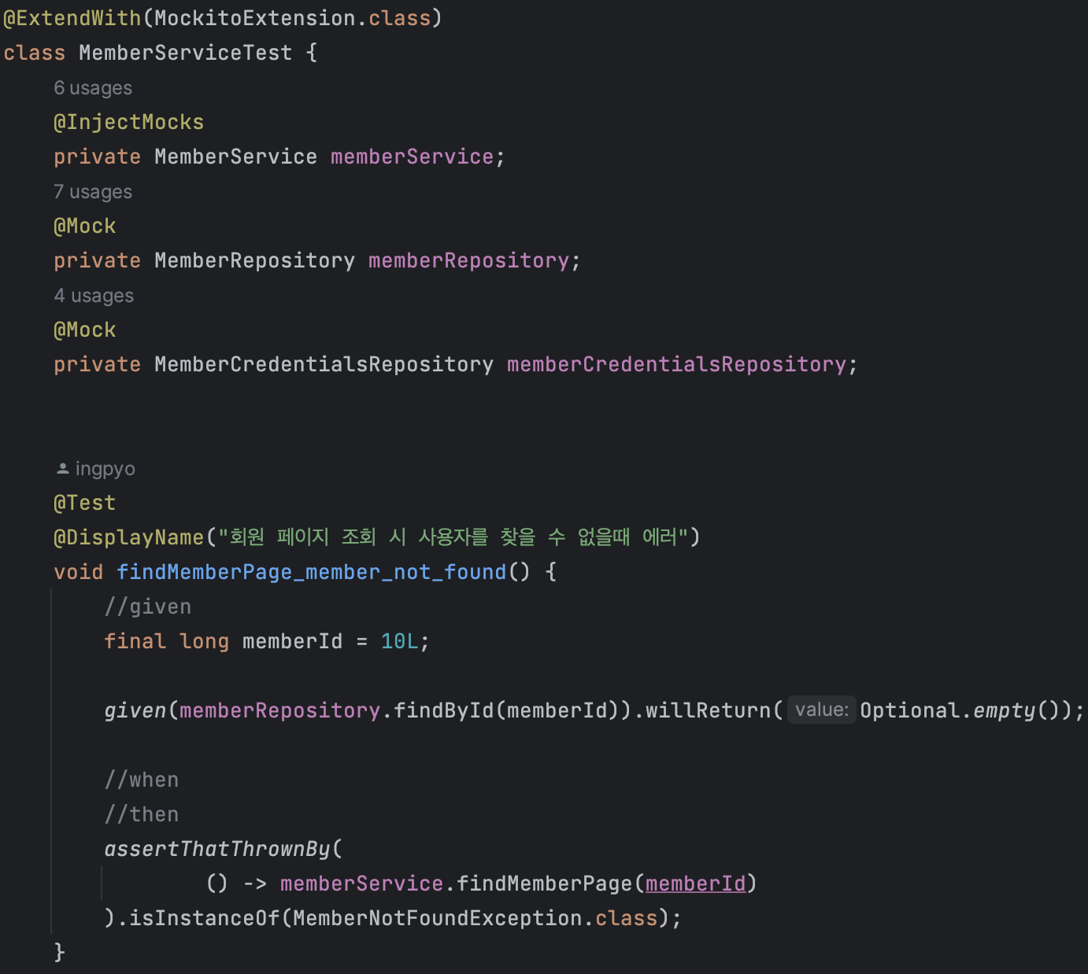Screen dimensions: 1088x974
Task: Click the @Mock annotation above memberRepository
Action: click(x=84, y=226)
